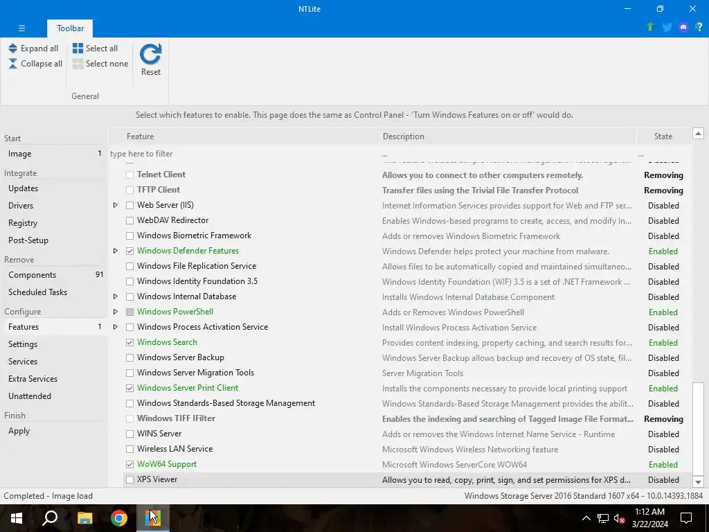709x532 pixels.
Task: Click the Expand all icon
Action: pos(12,48)
